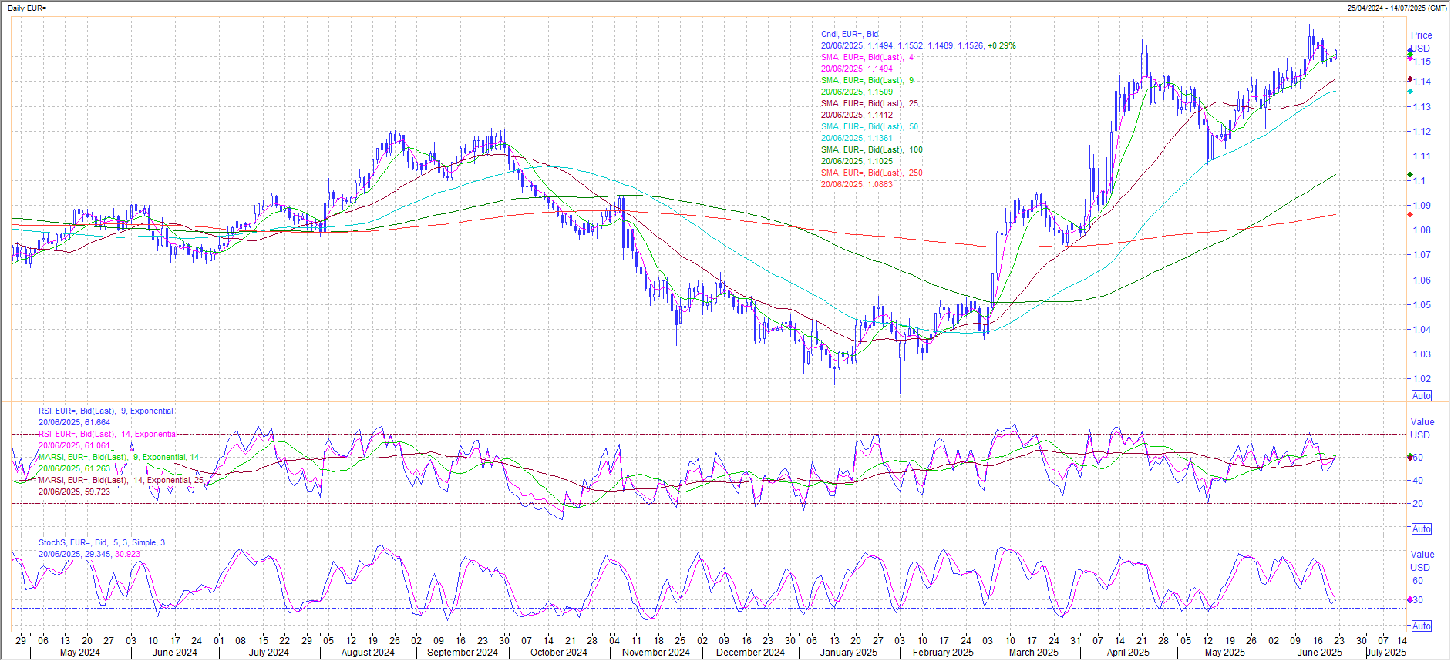Click the 40 level on RSI axis
The height and width of the screenshot is (661, 1451).
[x=1418, y=481]
